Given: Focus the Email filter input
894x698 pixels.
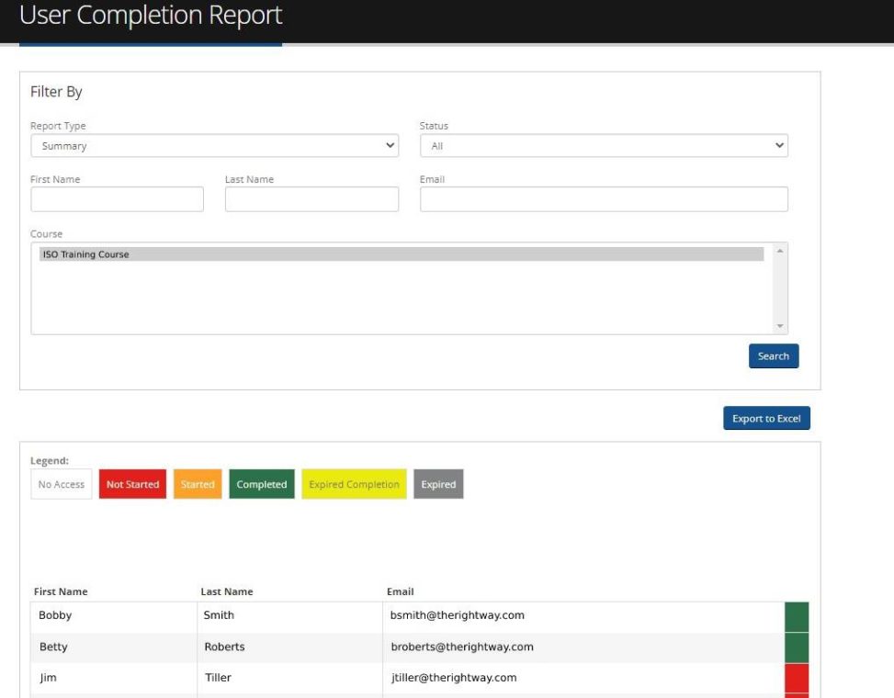Looking at the screenshot, I should point(604,199).
